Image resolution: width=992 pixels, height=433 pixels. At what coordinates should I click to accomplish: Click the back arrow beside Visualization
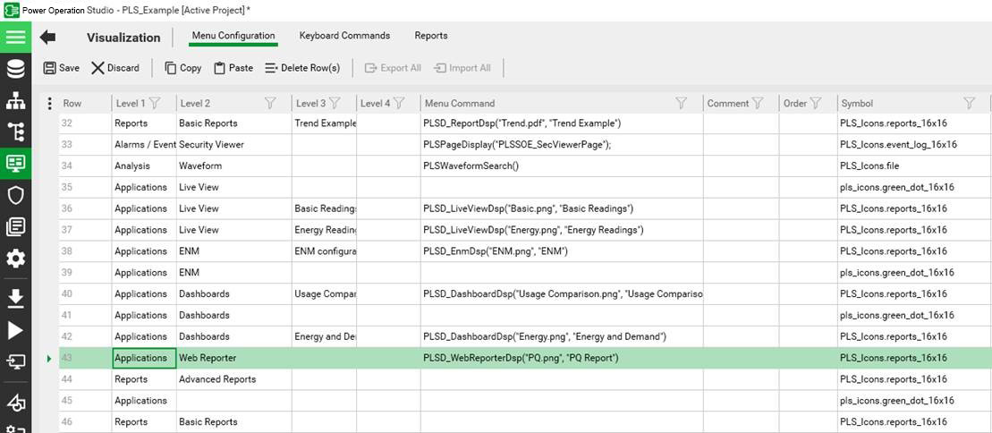[x=47, y=38]
